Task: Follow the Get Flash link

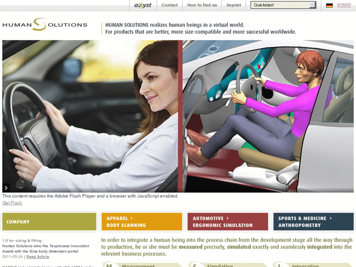Action: point(12,203)
